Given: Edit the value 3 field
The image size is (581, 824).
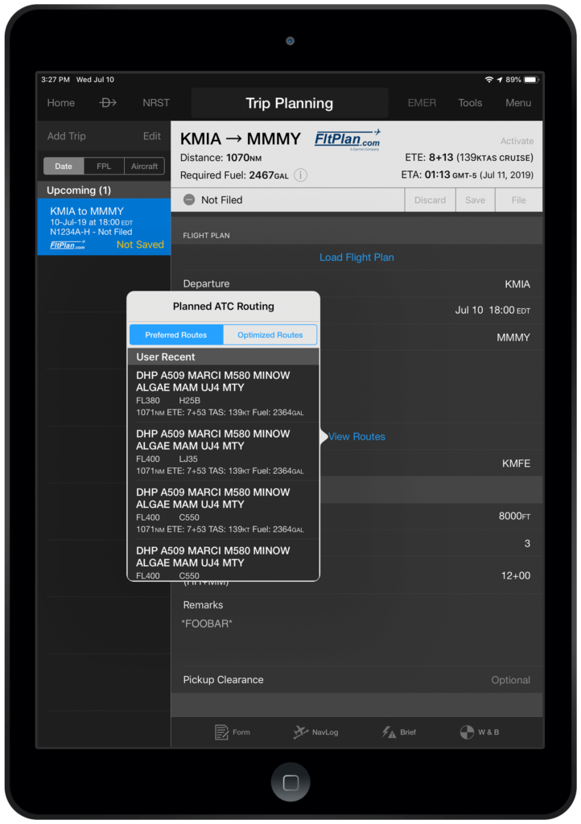Looking at the screenshot, I should (x=527, y=543).
